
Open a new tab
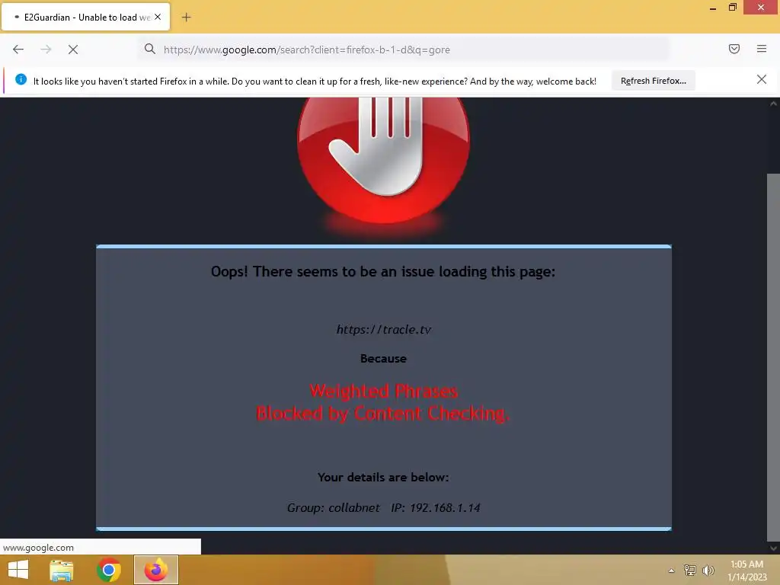click(186, 18)
